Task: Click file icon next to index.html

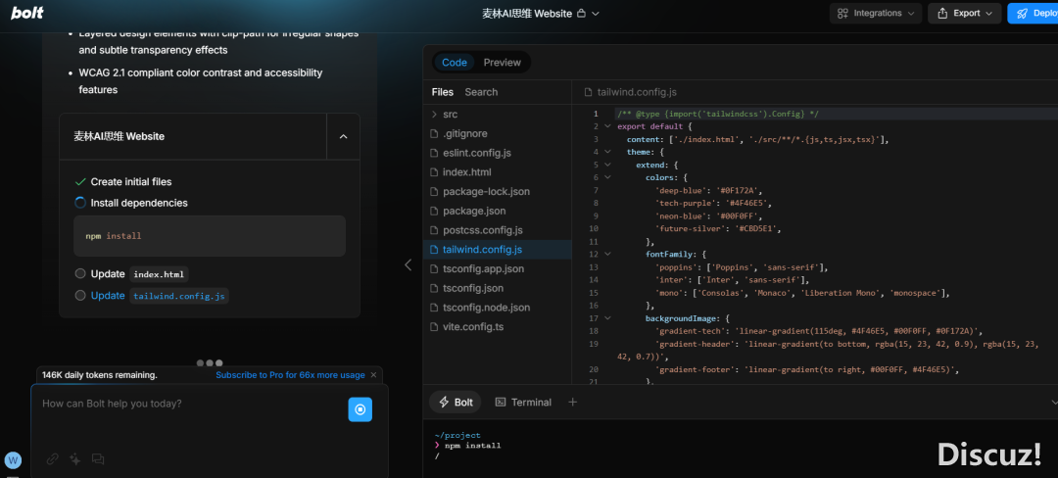Action: [x=434, y=172]
